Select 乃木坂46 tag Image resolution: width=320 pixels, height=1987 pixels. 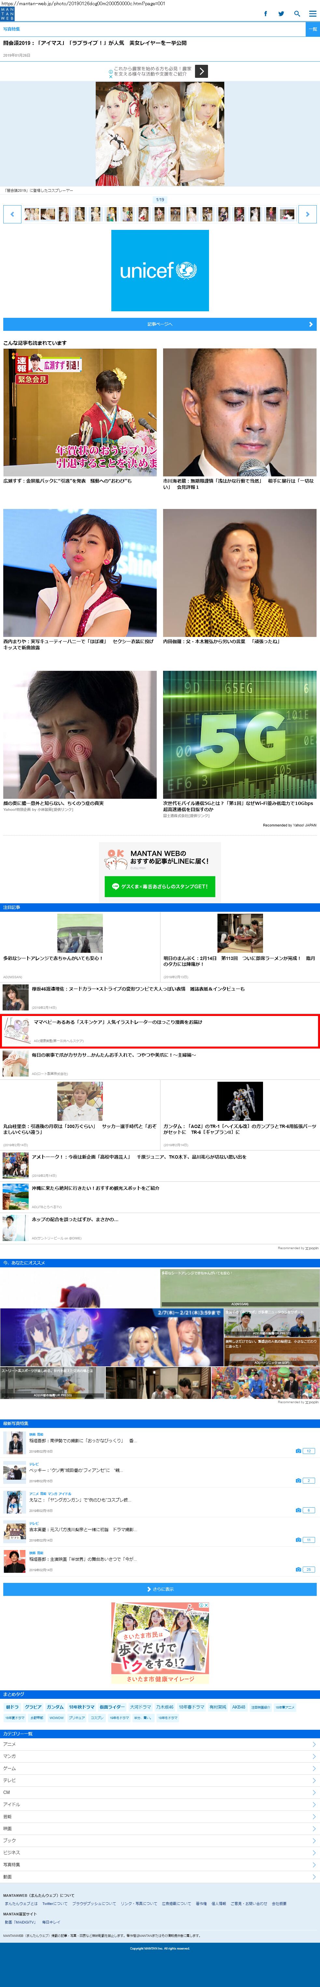pos(164,1707)
